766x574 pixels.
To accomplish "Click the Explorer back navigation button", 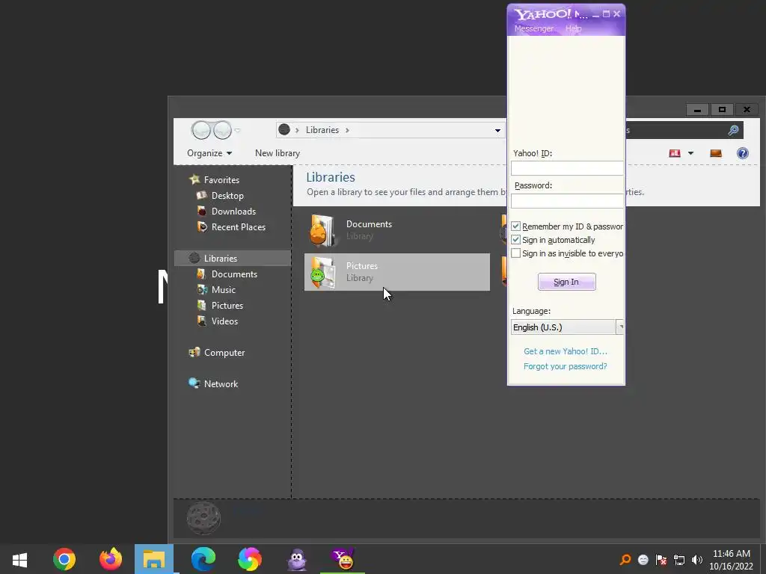I will [200, 130].
